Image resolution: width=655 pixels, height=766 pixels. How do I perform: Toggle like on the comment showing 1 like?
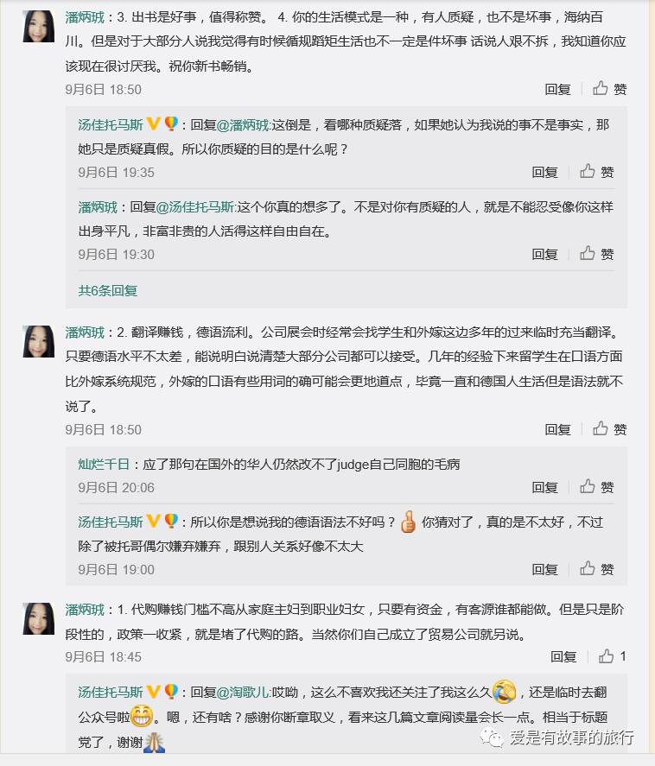point(605,656)
